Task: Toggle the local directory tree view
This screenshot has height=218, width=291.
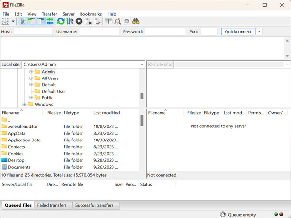Action: click(x=32, y=21)
